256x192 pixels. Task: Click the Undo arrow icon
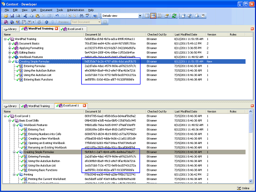[x=57, y=16]
